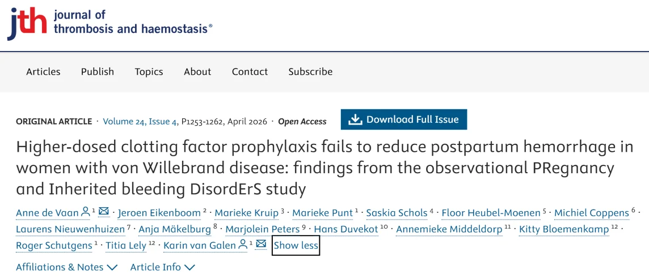Expand the Article Info section

pos(162,267)
